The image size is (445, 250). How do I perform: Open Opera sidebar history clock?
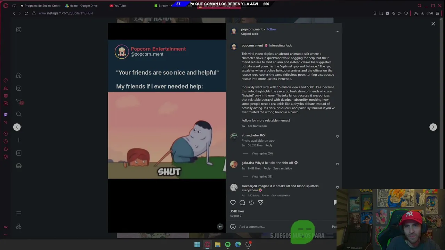tap(6, 141)
